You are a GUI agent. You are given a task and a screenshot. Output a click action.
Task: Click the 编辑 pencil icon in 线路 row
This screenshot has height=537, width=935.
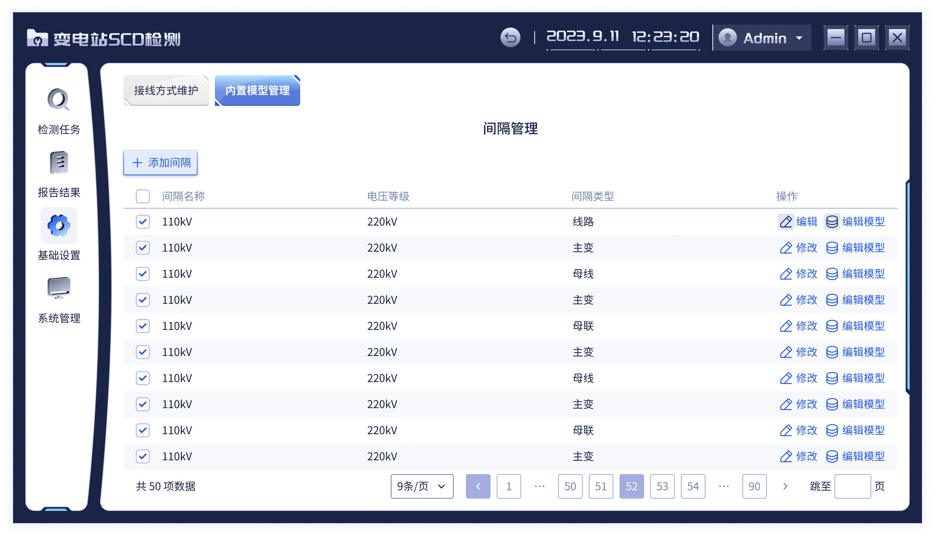tap(786, 222)
